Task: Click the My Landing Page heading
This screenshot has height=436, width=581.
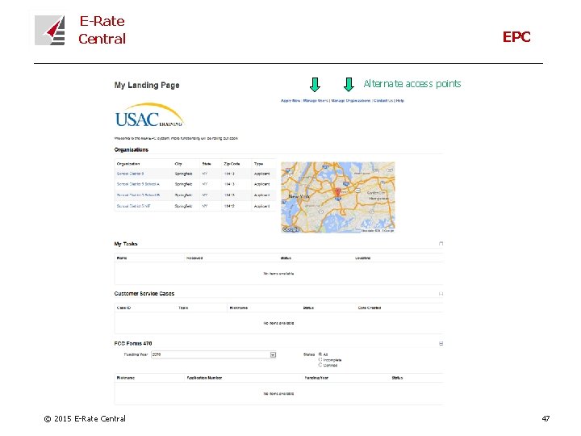Action: [x=147, y=86]
